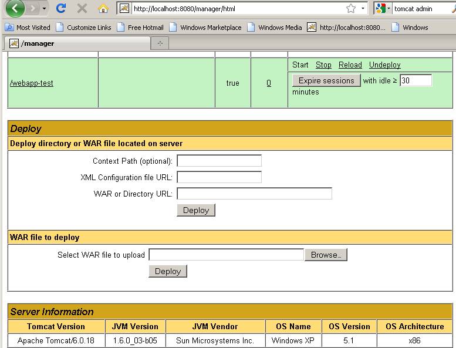Expand the URL bar history dropdown arrow
Image resolution: width=456 pixels, height=348 pixels.
(x=363, y=9)
